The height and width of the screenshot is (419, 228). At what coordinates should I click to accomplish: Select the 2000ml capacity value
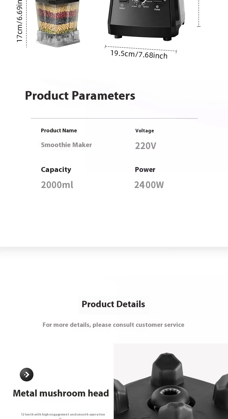(x=57, y=185)
